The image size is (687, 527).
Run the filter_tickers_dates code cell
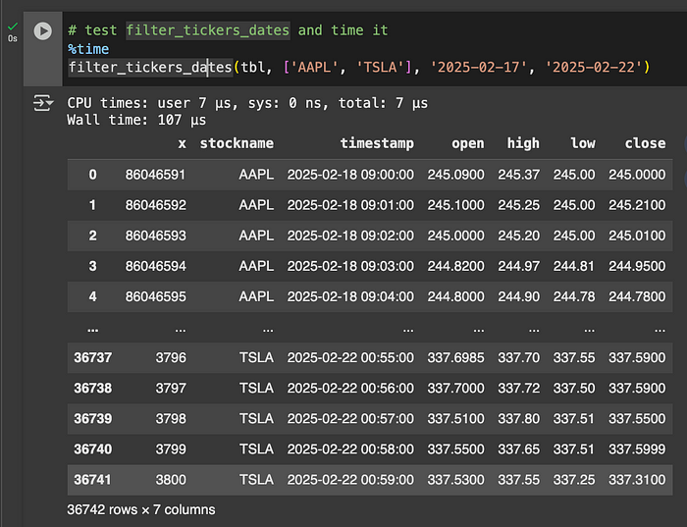pyautogui.click(x=43, y=31)
